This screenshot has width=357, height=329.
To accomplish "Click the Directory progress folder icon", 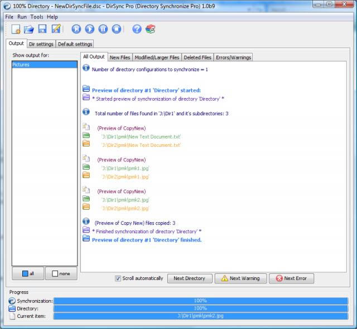I will click(12, 308).
